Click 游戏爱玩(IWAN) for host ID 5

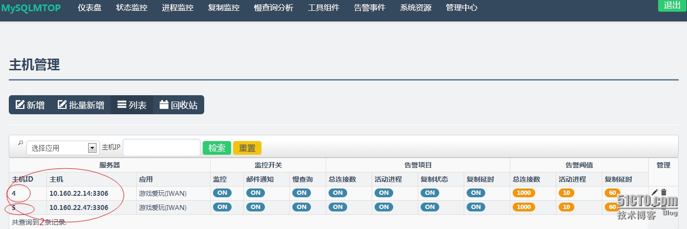[x=163, y=208]
